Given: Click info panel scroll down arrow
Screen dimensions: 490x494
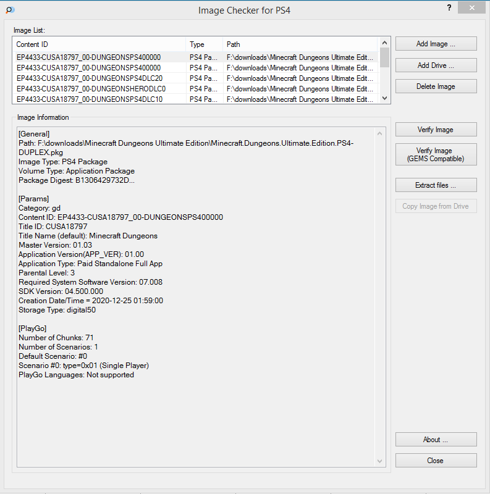Looking at the screenshot, I should click(379, 461).
